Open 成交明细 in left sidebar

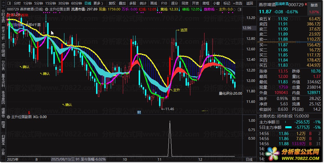3,50
